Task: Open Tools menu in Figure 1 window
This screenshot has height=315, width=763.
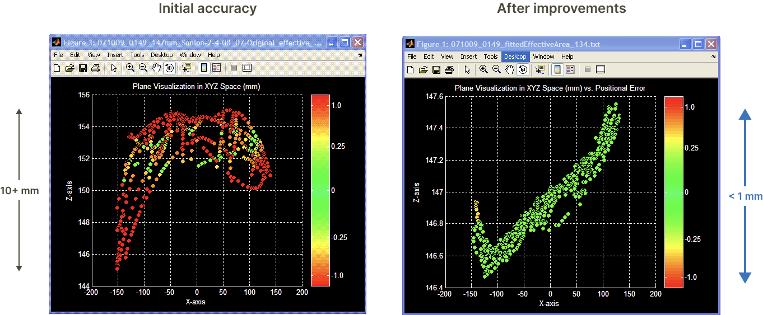Action: pyautogui.click(x=491, y=57)
